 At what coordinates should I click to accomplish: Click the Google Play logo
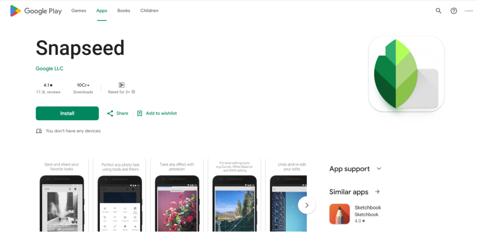coord(35,11)
